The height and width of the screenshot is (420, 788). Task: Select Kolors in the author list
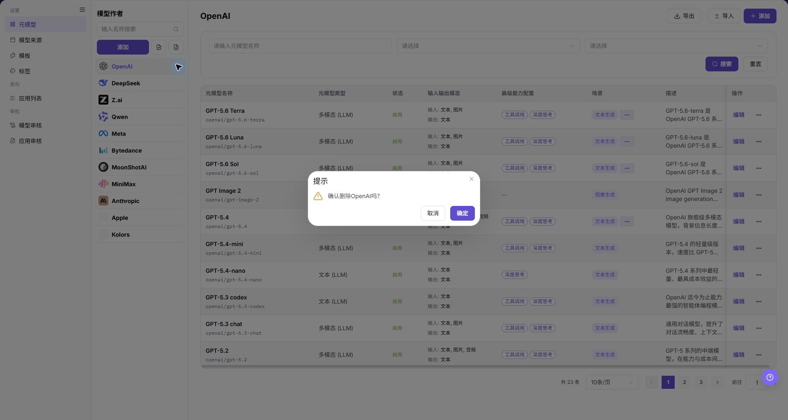pos(140,235)
